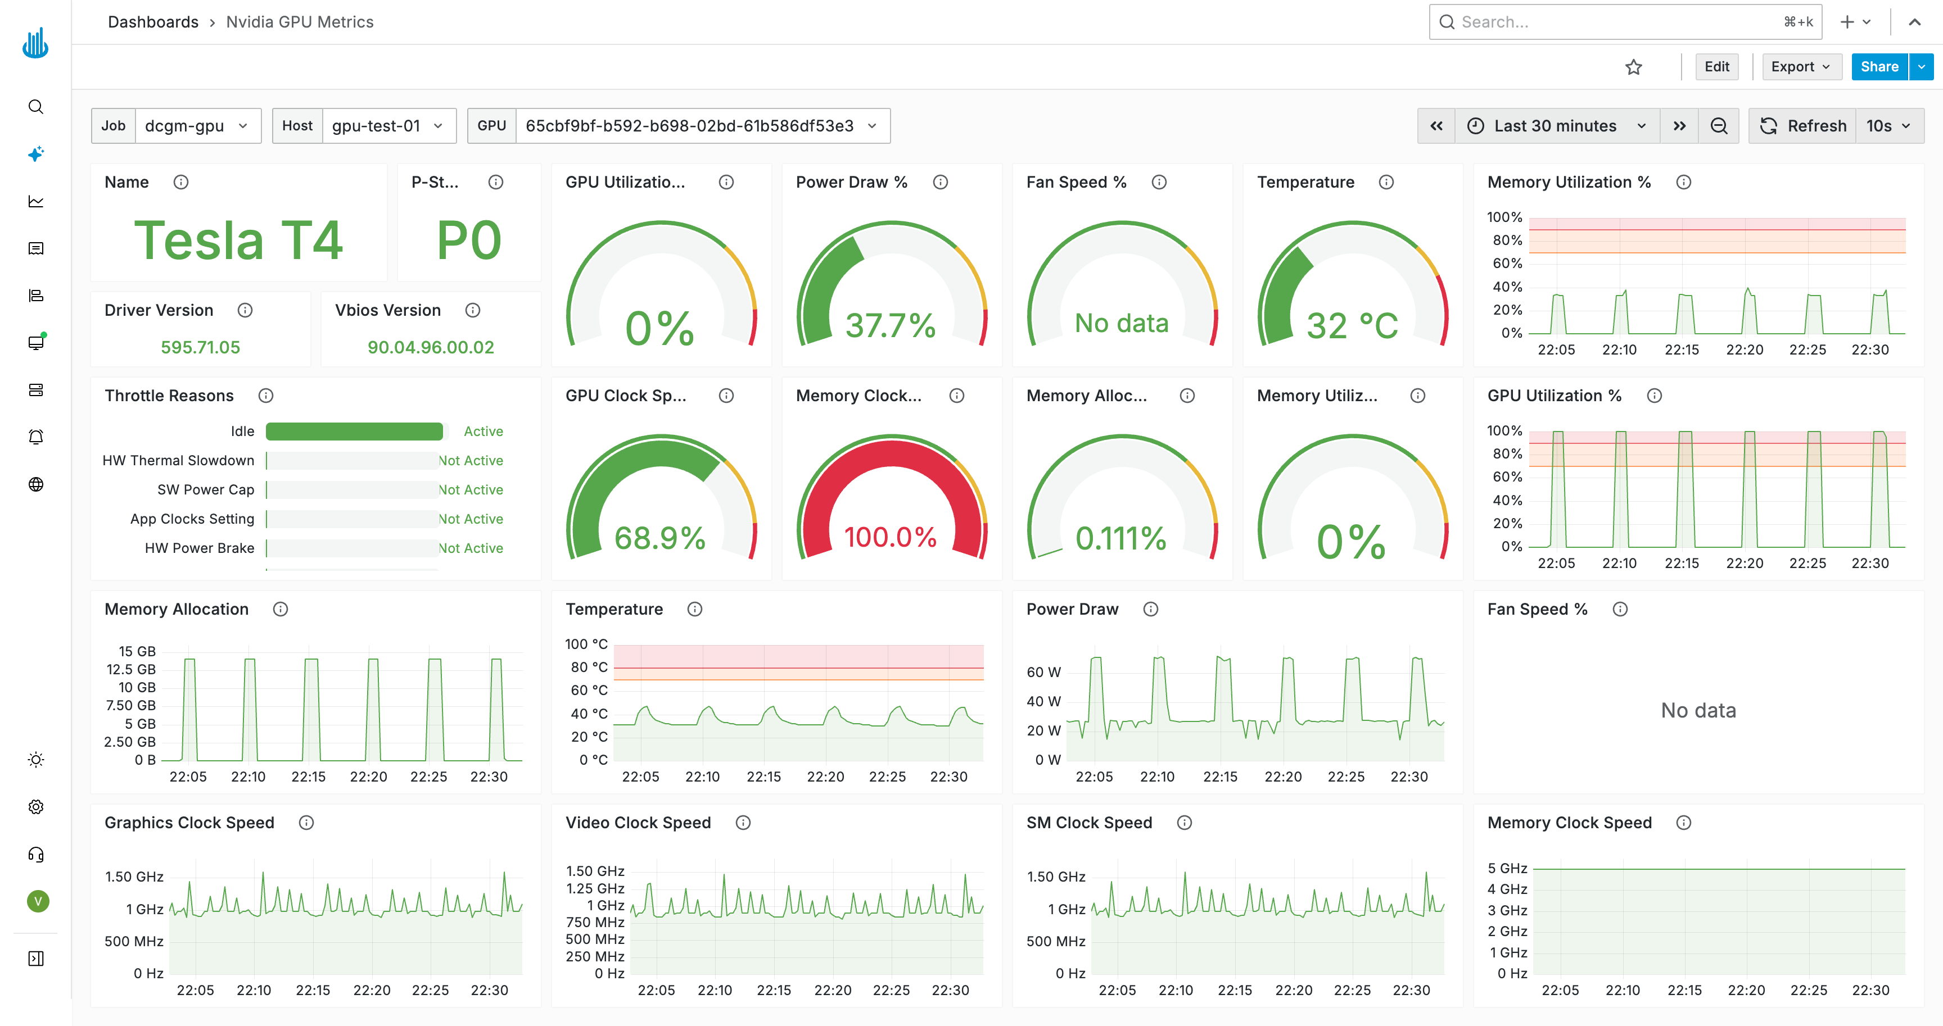Open the Host dropdown showing gpu-test-01
Screen dimensions: 1943x1026
click(x=388, y=126)
